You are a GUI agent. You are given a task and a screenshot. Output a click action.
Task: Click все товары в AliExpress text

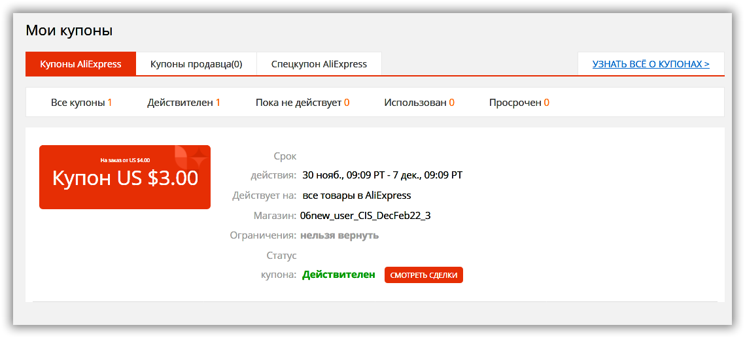(x=356, y=195)
